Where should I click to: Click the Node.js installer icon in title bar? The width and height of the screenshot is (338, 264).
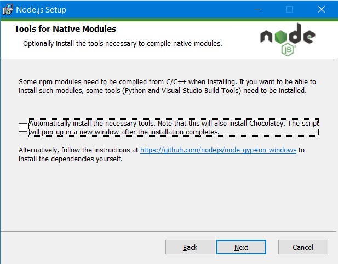tap(8, 9)
